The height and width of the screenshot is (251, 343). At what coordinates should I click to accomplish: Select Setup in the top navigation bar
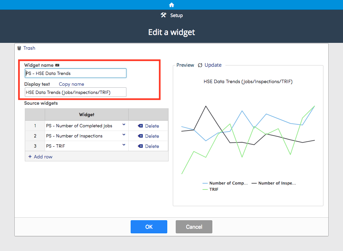176,15
